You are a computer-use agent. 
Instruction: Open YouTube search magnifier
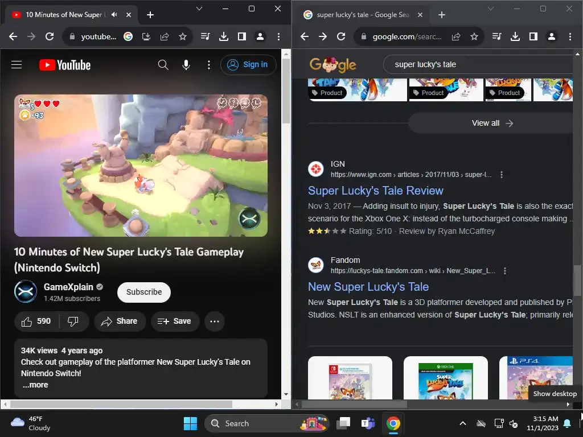[163, 65]
